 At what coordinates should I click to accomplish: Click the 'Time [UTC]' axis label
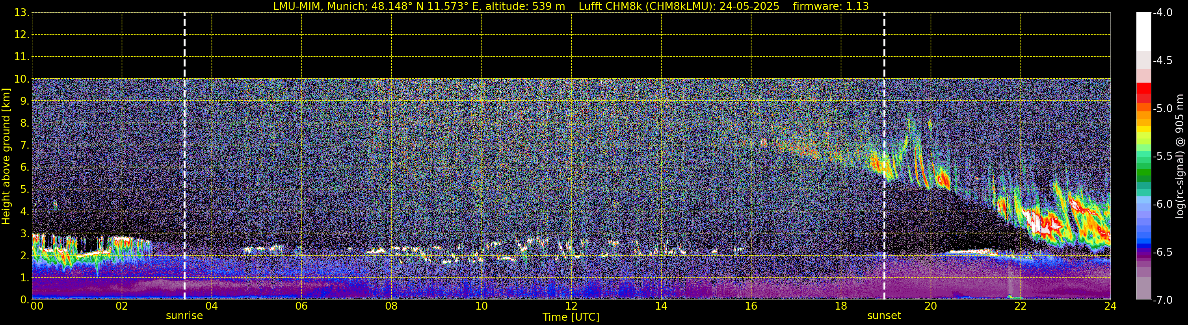point(571,317)
